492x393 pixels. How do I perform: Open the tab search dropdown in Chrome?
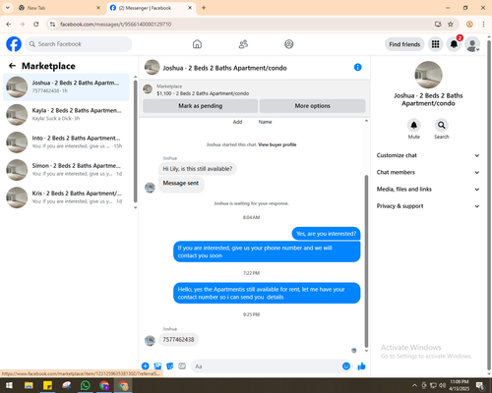coord(7,8)
